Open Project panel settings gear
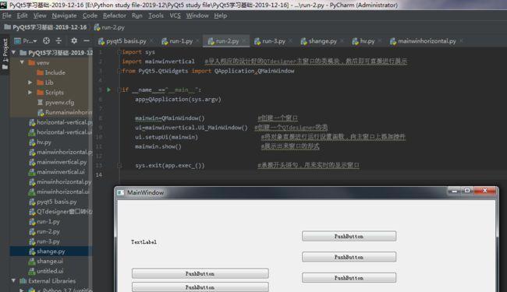The height and width of the screenshot is (292, 507). tap(74, 40)
